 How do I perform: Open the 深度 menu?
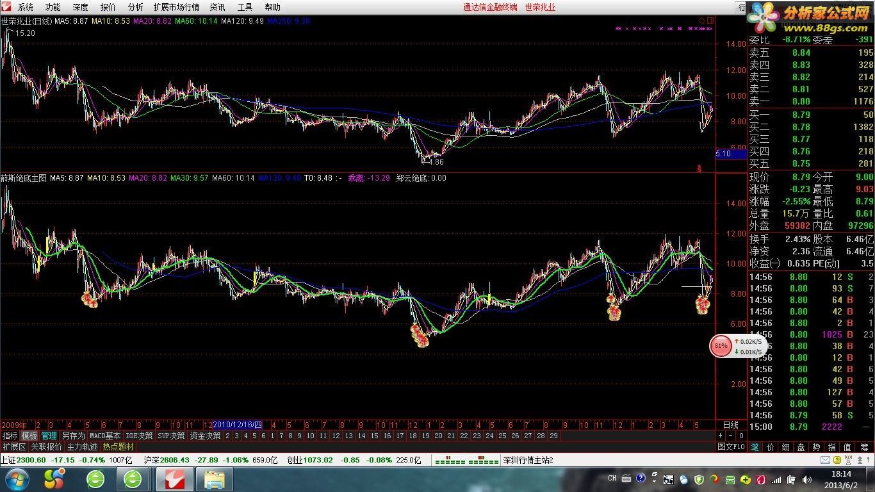[x=81, y=7]
